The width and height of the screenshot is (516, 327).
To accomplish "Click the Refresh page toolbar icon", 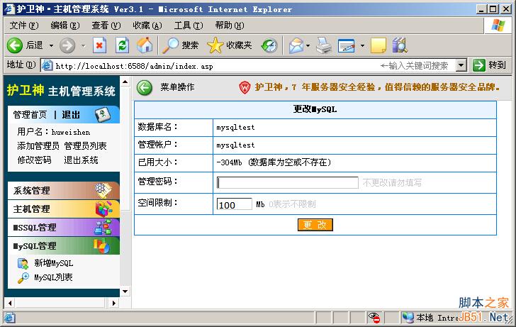I will pyautogui.click(x=122, y=45).
